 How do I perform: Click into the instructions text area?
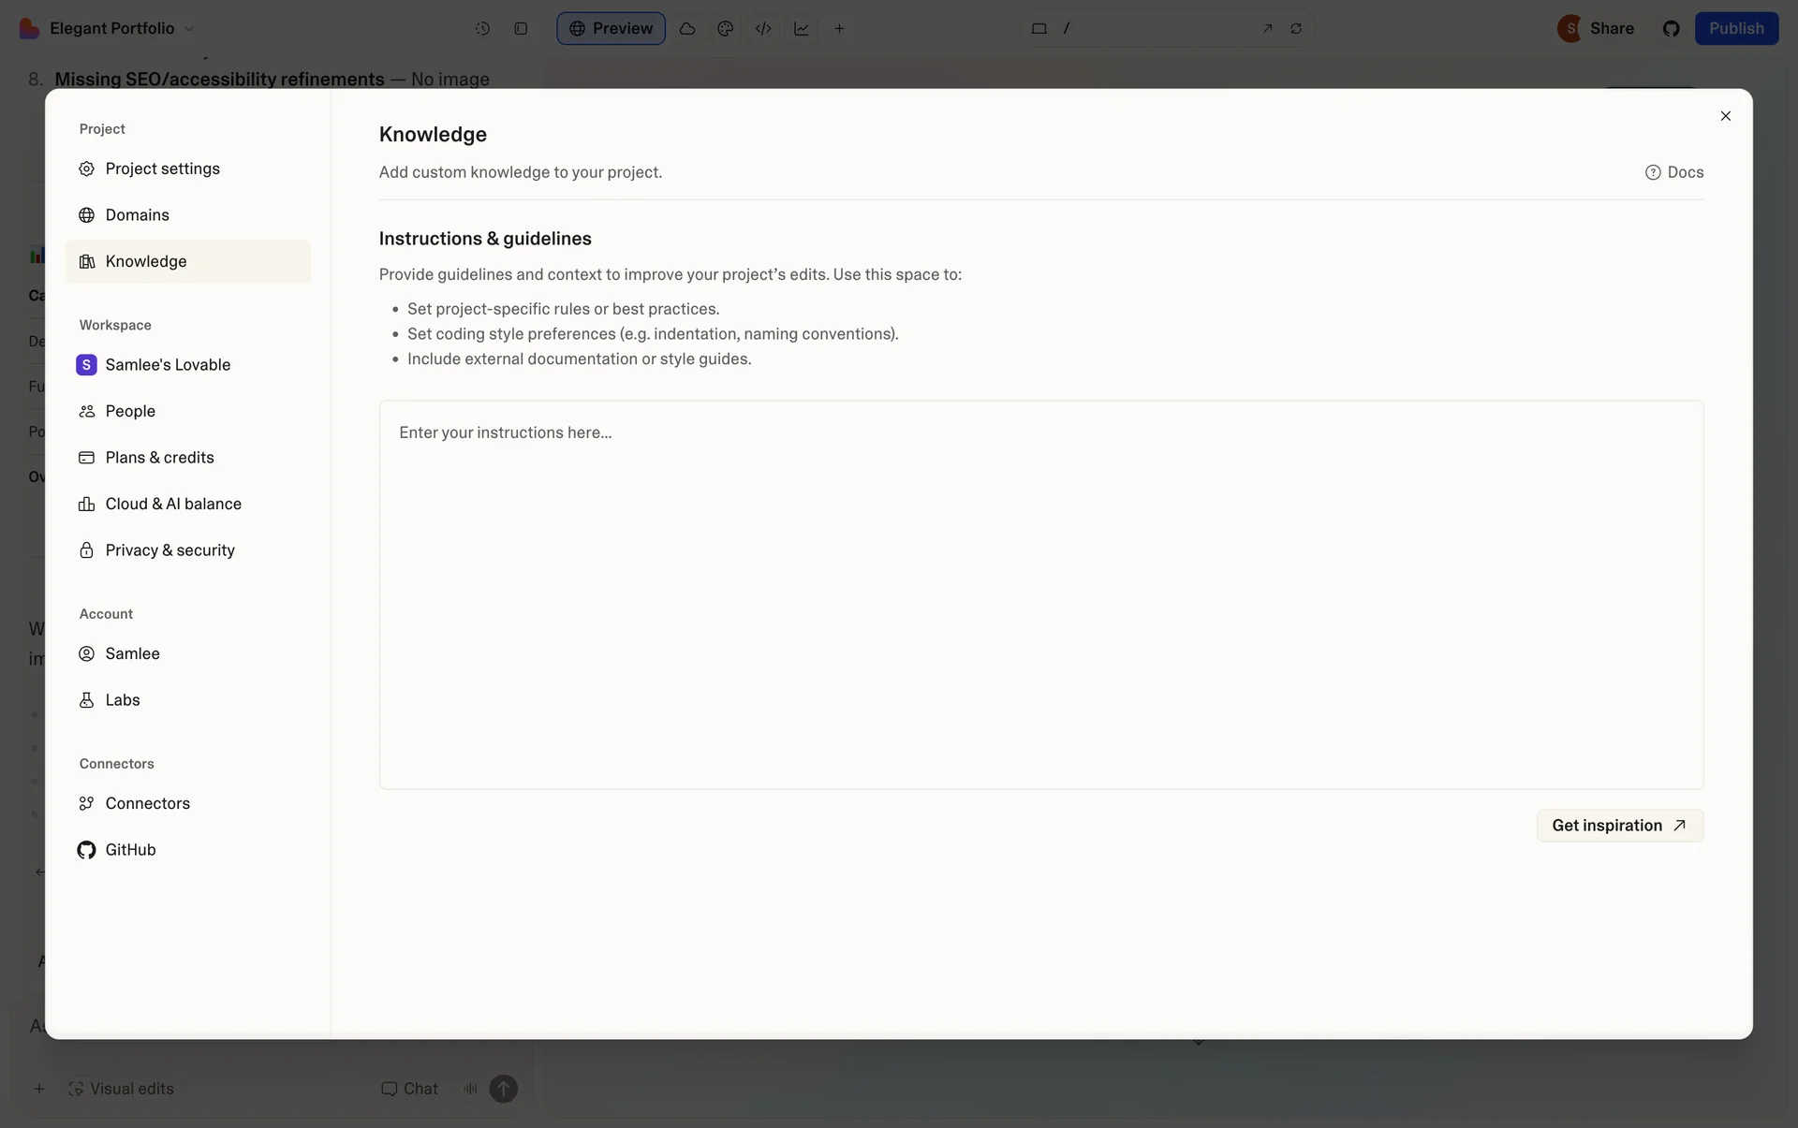pos(1040,594)
